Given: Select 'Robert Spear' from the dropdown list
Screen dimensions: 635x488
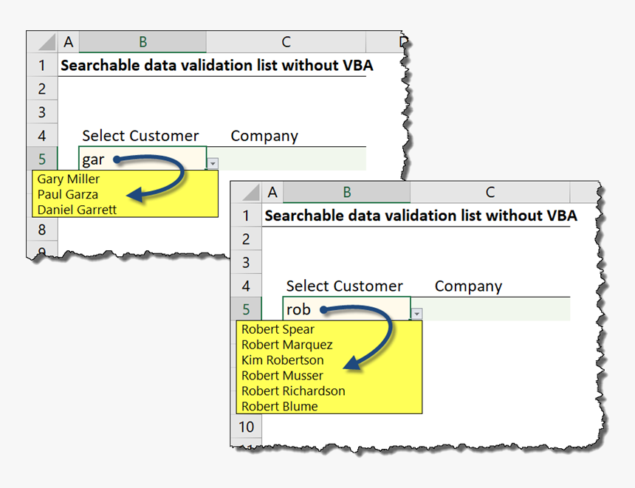Looking at the screenshot, I should click(277, 329).
